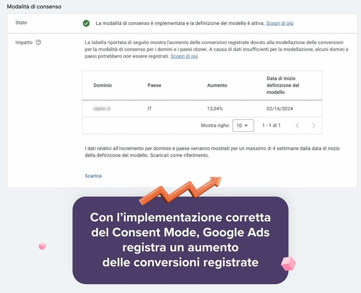Select the Dominio column header
Screen dimensions: 361x293
102,85
